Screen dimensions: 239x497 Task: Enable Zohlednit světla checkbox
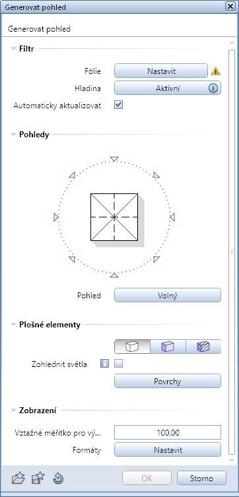coord(119,364)
